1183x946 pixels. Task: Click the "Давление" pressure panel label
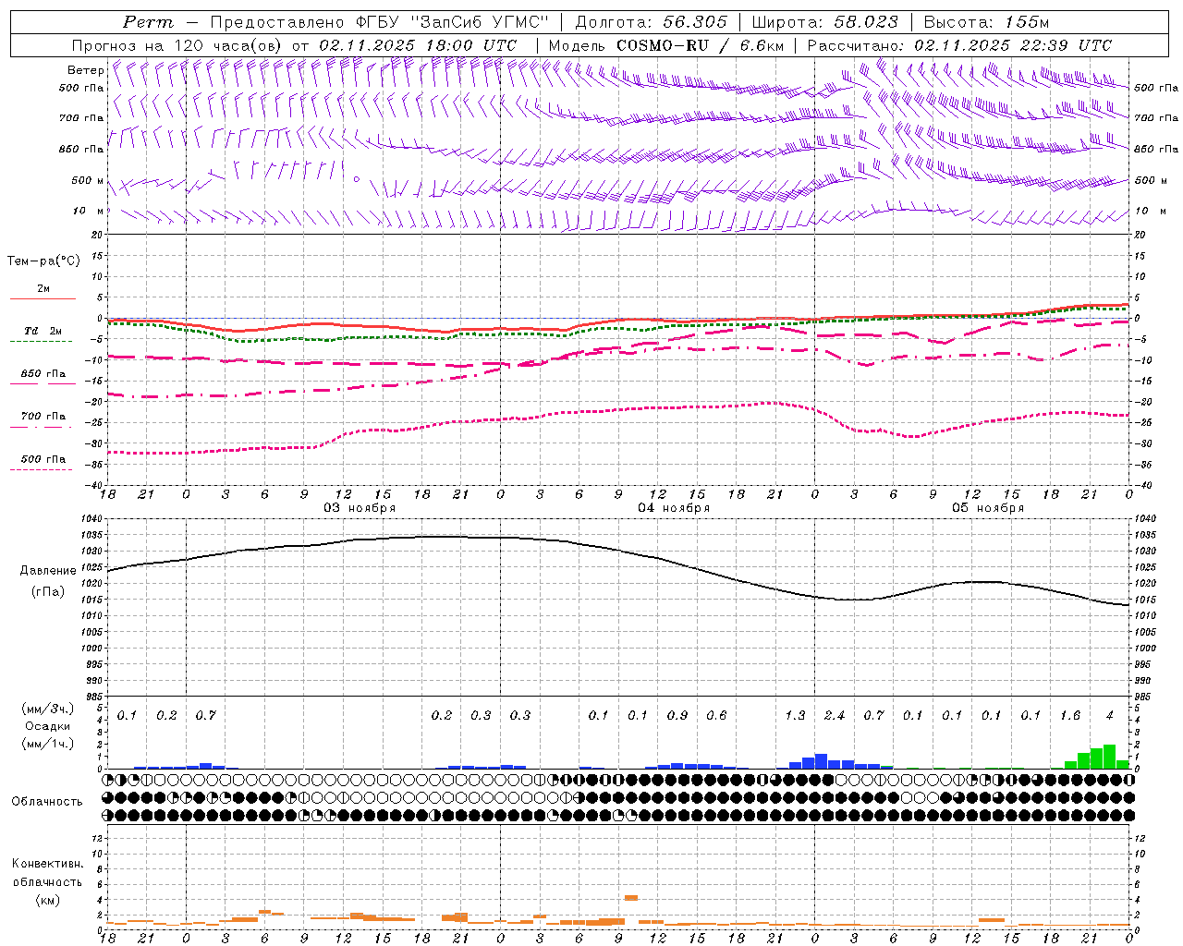pyautogui.click(x=48, y=571)
